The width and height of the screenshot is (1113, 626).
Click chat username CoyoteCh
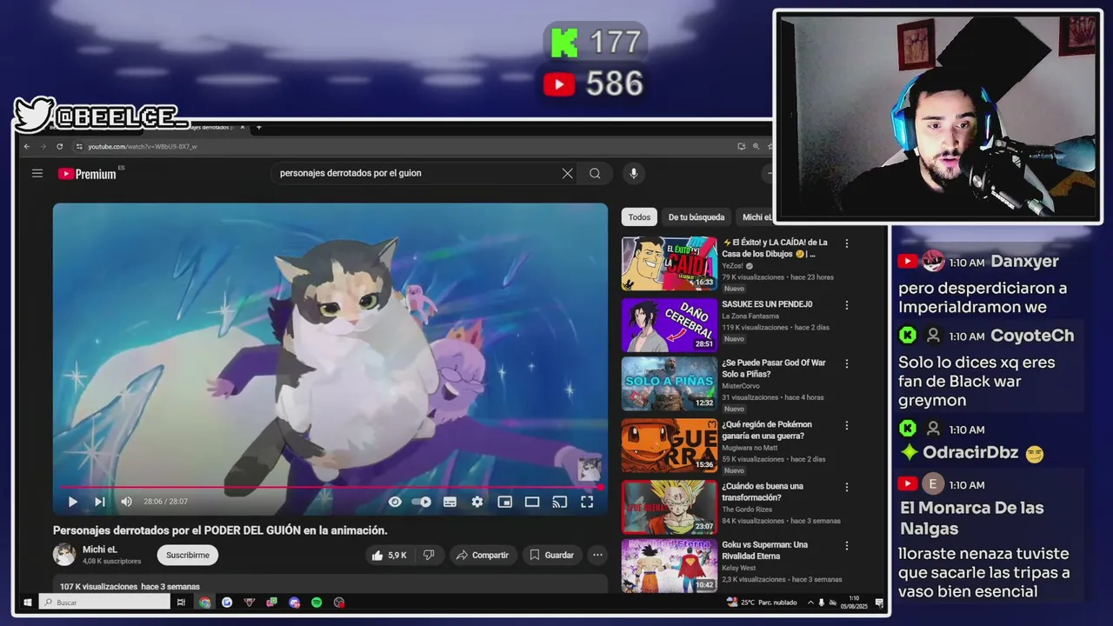(1032, 336)
